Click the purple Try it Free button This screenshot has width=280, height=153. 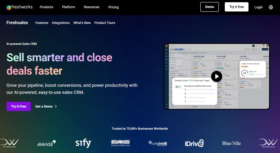point(19,106)
